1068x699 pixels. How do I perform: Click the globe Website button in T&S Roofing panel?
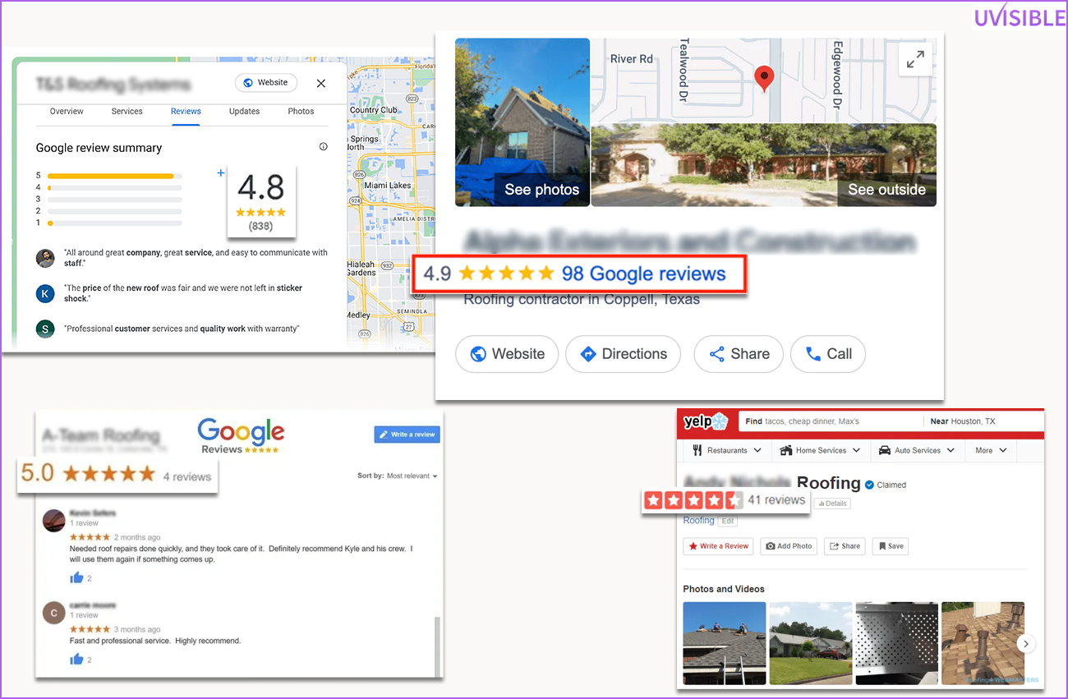click(266, 83)
